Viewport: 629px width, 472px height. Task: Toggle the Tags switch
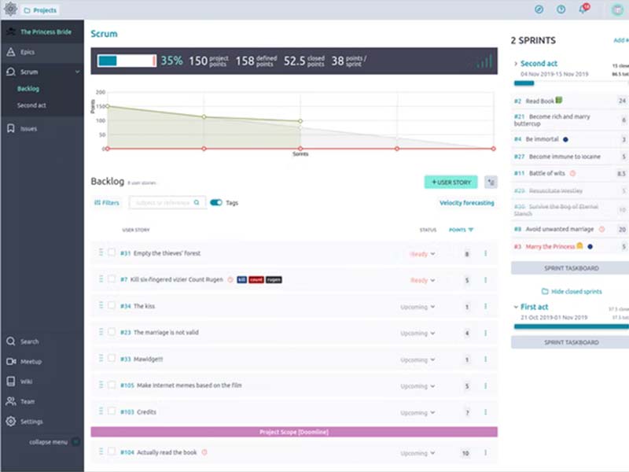(216, 202)
